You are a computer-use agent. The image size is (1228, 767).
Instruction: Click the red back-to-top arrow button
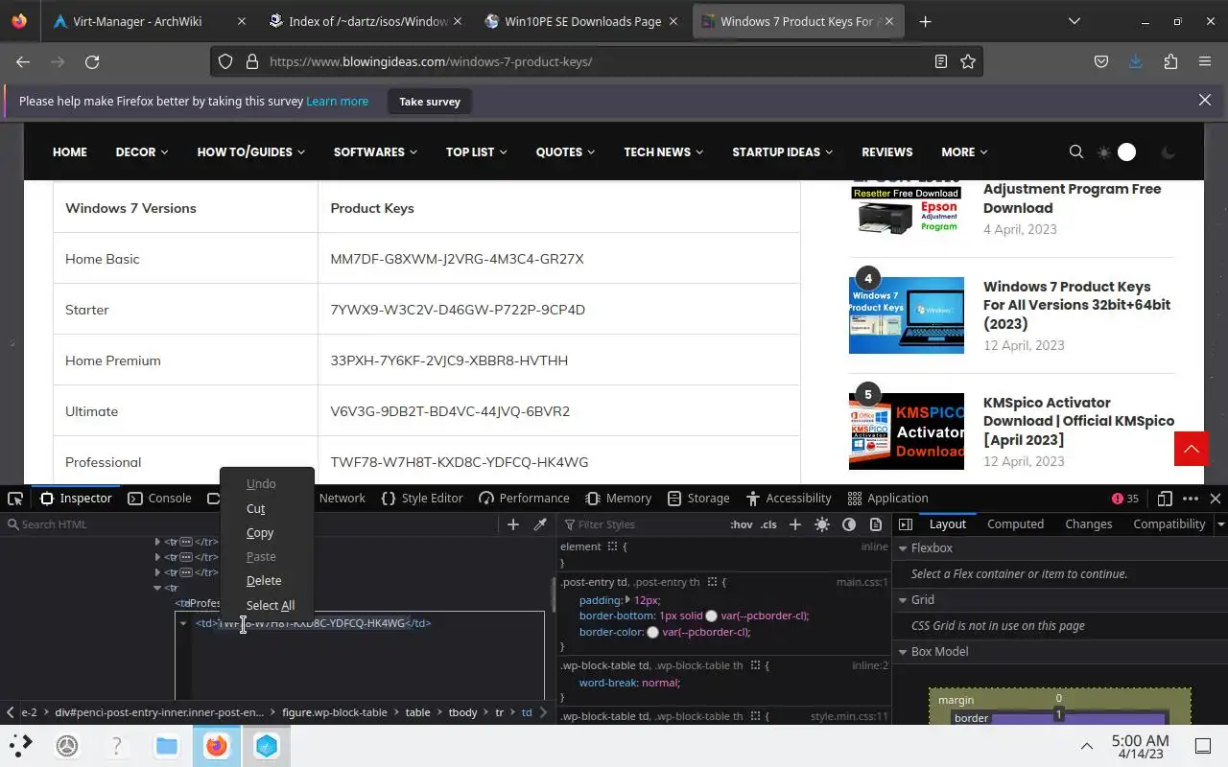pyautogui.click(x=1192, y=449)
